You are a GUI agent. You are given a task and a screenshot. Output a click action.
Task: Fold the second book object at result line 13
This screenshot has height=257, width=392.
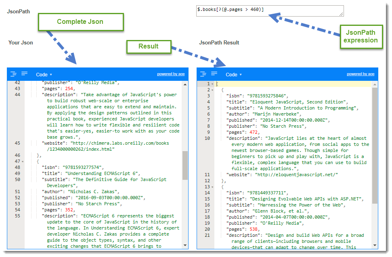point(213,187)
